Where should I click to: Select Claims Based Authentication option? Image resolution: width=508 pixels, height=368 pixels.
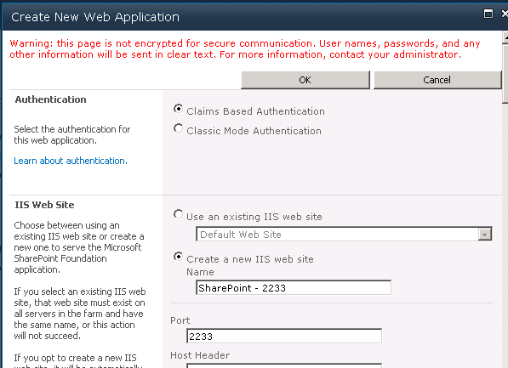click(x=178, y=109)
